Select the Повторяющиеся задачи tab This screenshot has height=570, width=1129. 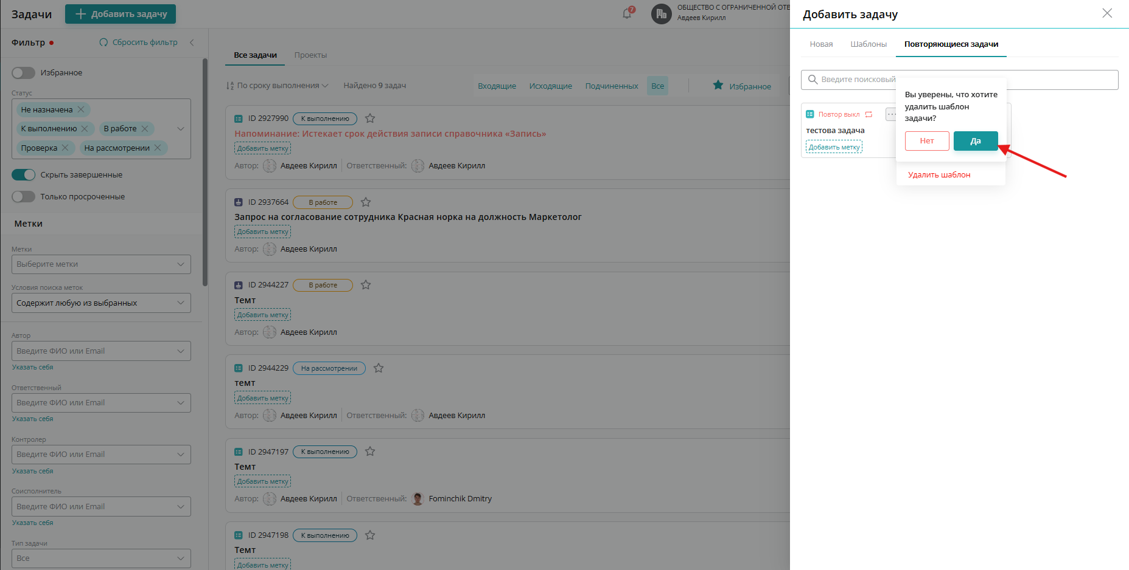pos(951,44)
